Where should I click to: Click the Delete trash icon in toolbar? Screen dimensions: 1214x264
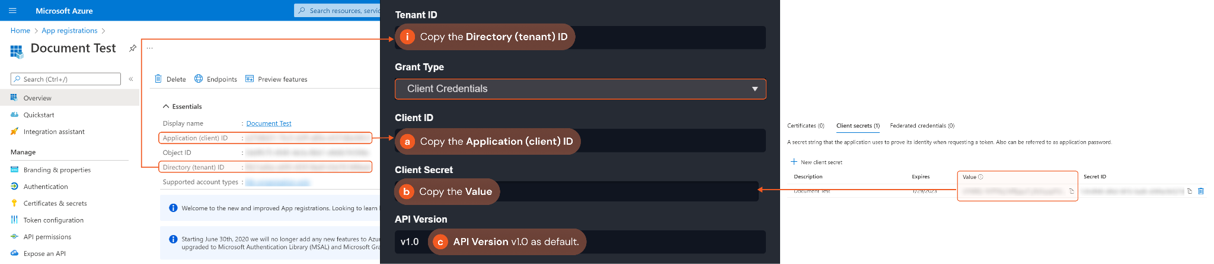click(x=158, y=79)
